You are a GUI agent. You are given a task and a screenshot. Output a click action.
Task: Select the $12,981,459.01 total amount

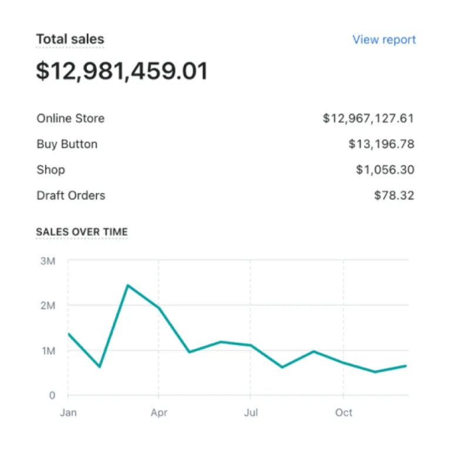point(122,71)
